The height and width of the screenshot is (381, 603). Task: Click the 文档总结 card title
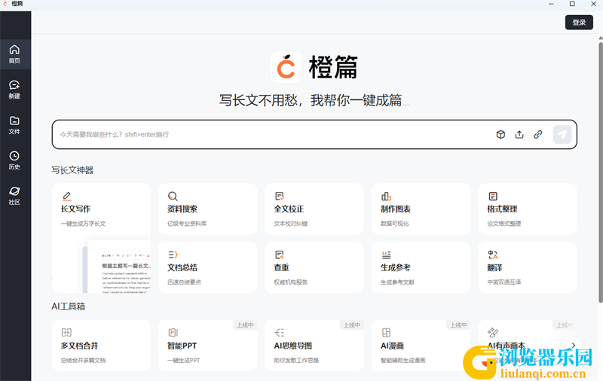(182, 268)
